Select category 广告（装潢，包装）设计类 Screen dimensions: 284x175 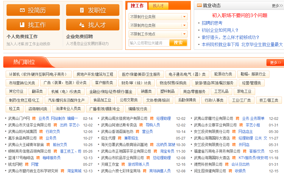pos(65,83)
